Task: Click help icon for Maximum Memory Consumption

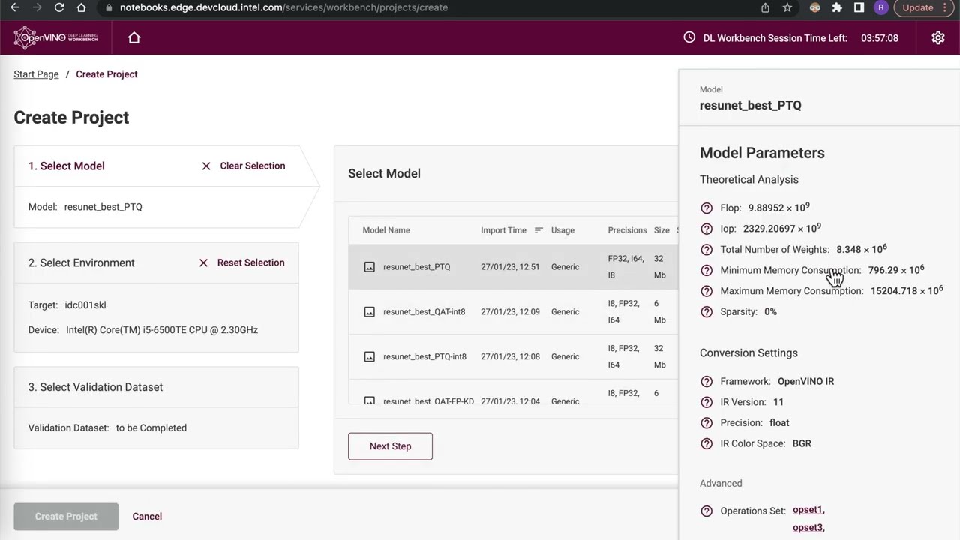Action: [x=706, y=291]
